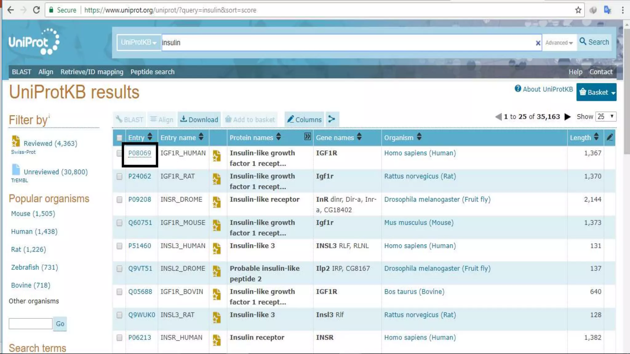
Task: Bookmark this page with the star icon
Action: tap(578, 10)
